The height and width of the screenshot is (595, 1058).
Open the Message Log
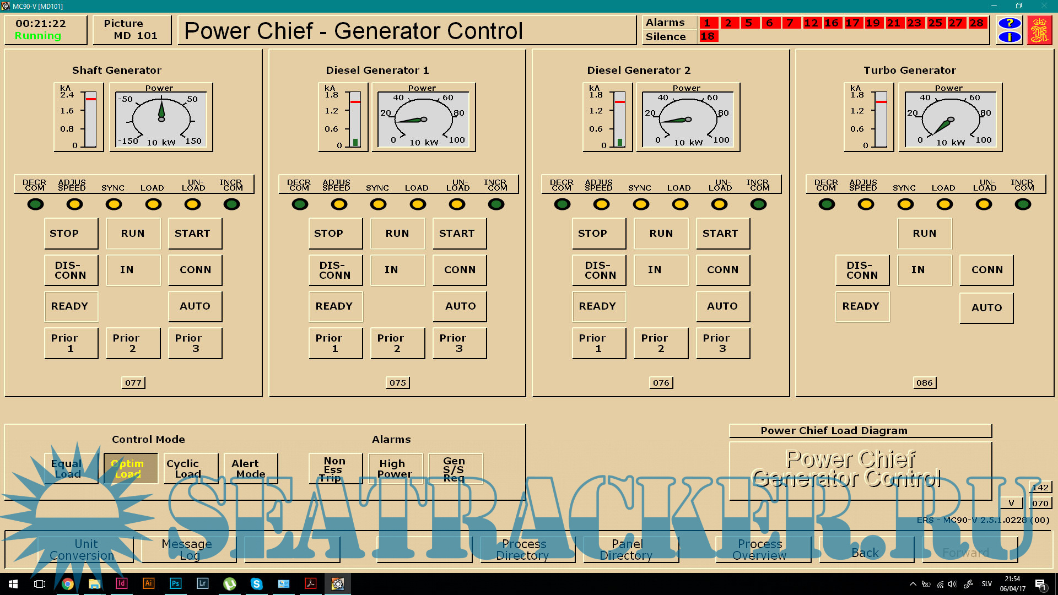coord(188,549)
